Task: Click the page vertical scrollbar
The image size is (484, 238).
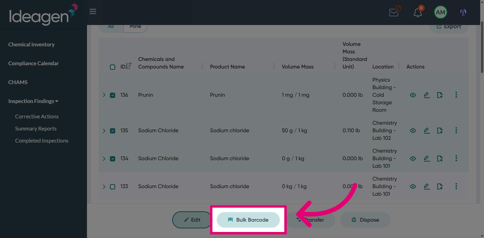Action: [482, 48]
